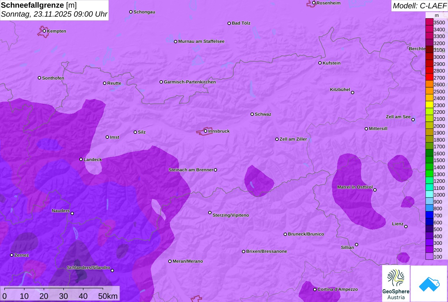
Task: Click the Schneefallgrenze [m] title
Action: 39,5
